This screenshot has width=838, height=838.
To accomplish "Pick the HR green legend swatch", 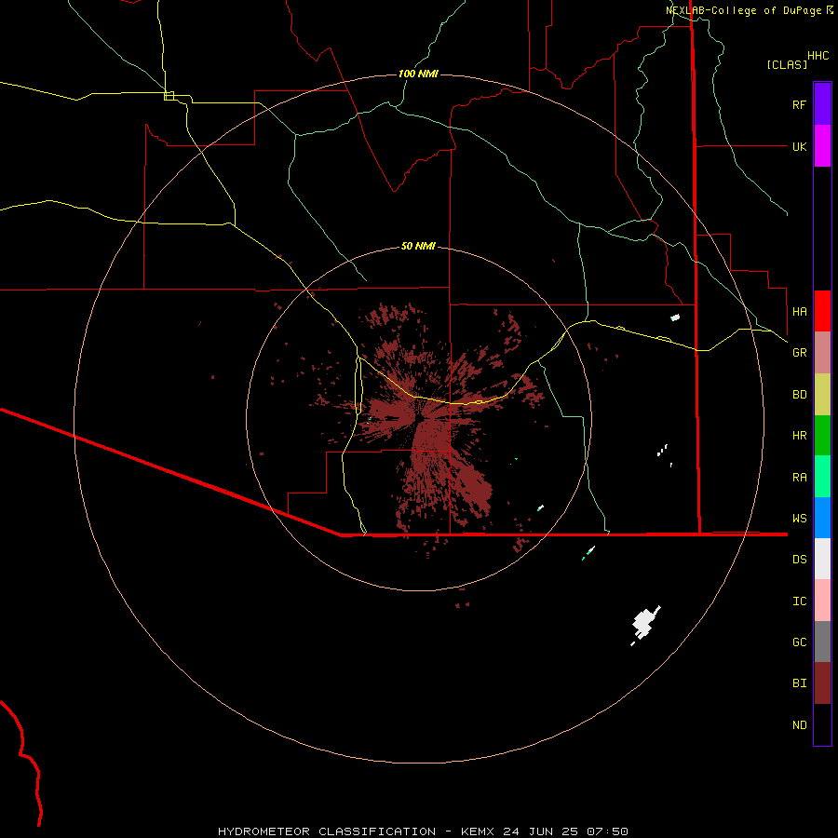I will tap(822, 435).
